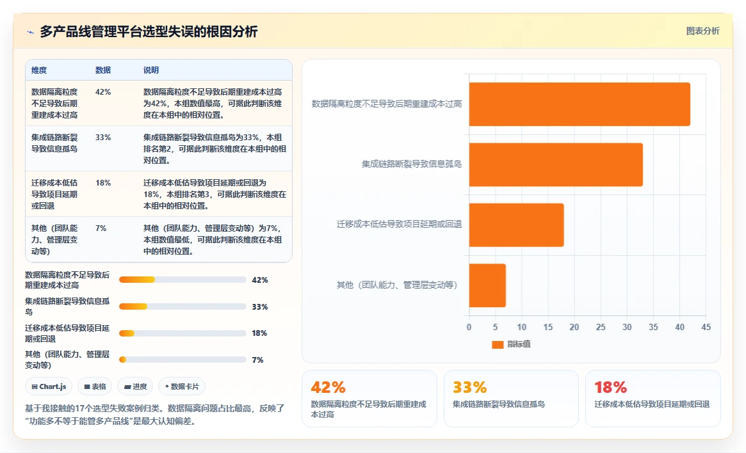Click the 45 tick label on the chart axis
The width and height of the screenshot is (746, 453).
(x=706, y=327)
